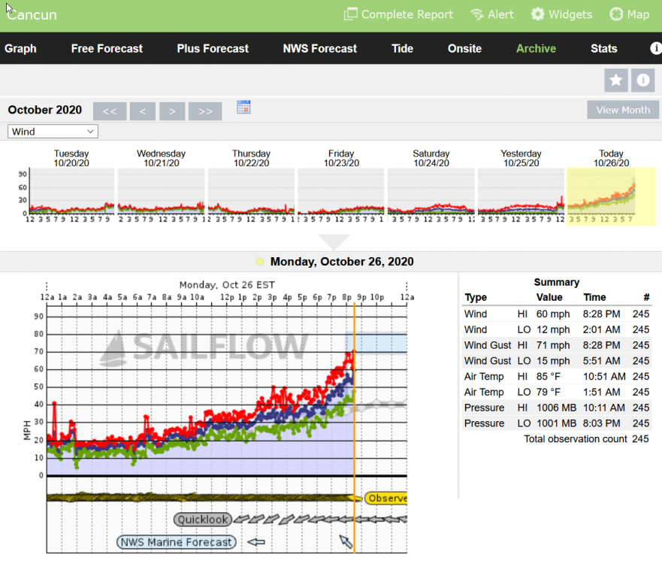This screenshot has height=564, width=662.
Task: Advance one day with right arrow
Action: [x=172, y=111]
